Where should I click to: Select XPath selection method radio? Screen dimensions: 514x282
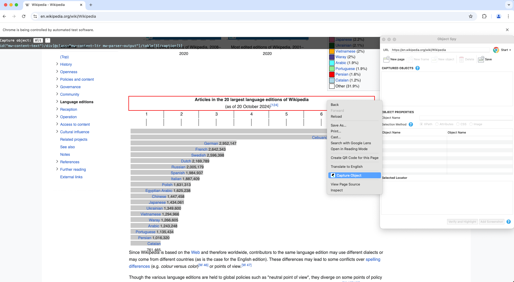[x=421, y=124]
